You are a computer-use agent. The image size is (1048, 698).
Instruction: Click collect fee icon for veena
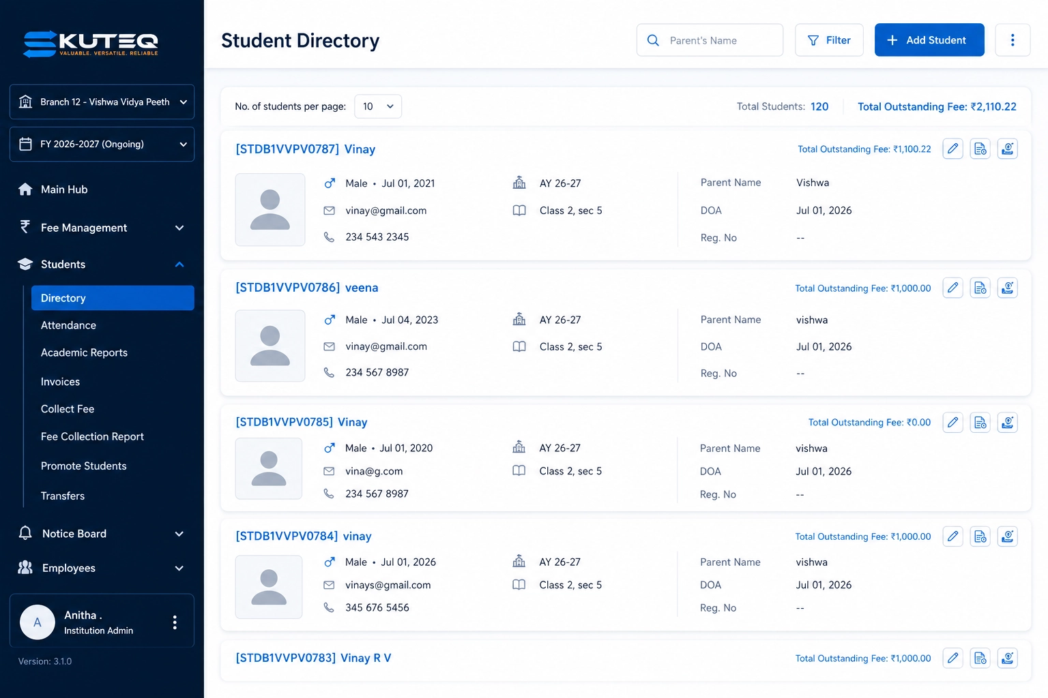(1008, 288)
